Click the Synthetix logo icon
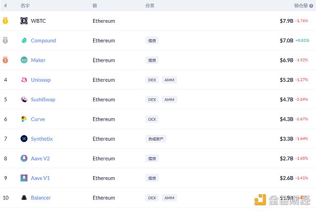 24,139
